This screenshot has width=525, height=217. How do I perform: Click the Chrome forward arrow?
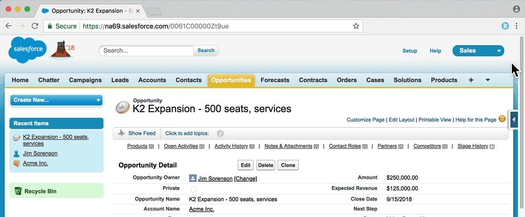(x=22, y=26)
